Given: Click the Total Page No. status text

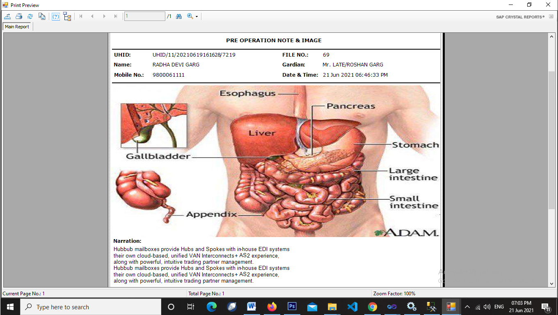Looking at the screenshot, I should [206, 294].
